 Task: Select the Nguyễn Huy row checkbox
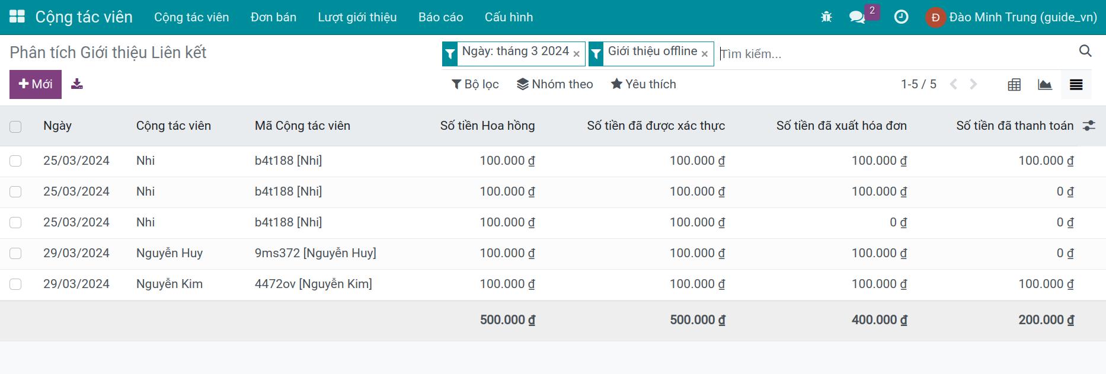point(15,254)
